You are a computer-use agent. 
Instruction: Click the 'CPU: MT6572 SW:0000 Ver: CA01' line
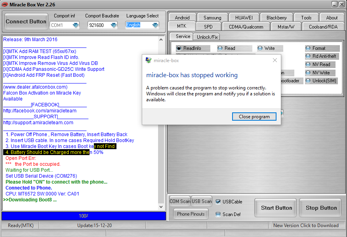pyautogui.click(x=42, y=193)
